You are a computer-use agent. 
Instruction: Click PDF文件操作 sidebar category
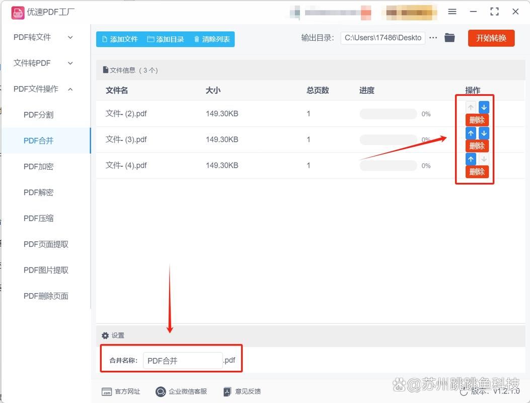[36, 89]
